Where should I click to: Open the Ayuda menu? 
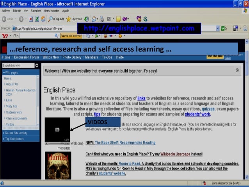coord(66,11)
